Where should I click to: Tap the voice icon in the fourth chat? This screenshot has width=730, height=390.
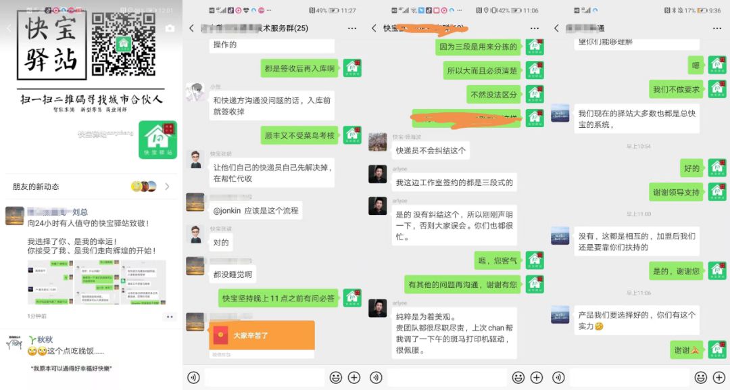[558, 377]
